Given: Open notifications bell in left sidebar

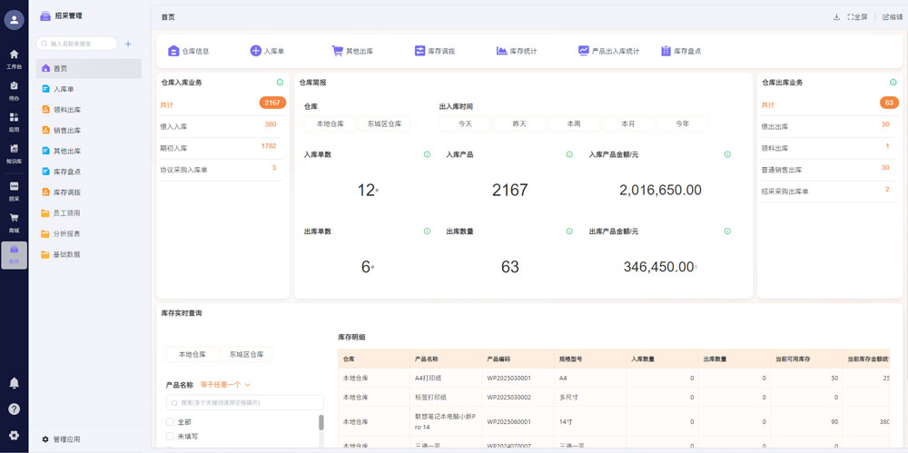Looking at the screenshot, I should (14, 383).
